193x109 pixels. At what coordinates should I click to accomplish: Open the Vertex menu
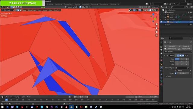(x=45, y=10)
